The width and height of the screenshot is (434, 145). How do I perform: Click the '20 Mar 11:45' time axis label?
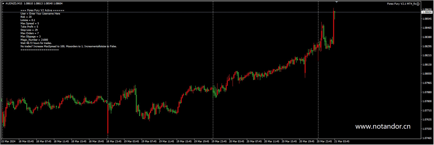(272, 141)
